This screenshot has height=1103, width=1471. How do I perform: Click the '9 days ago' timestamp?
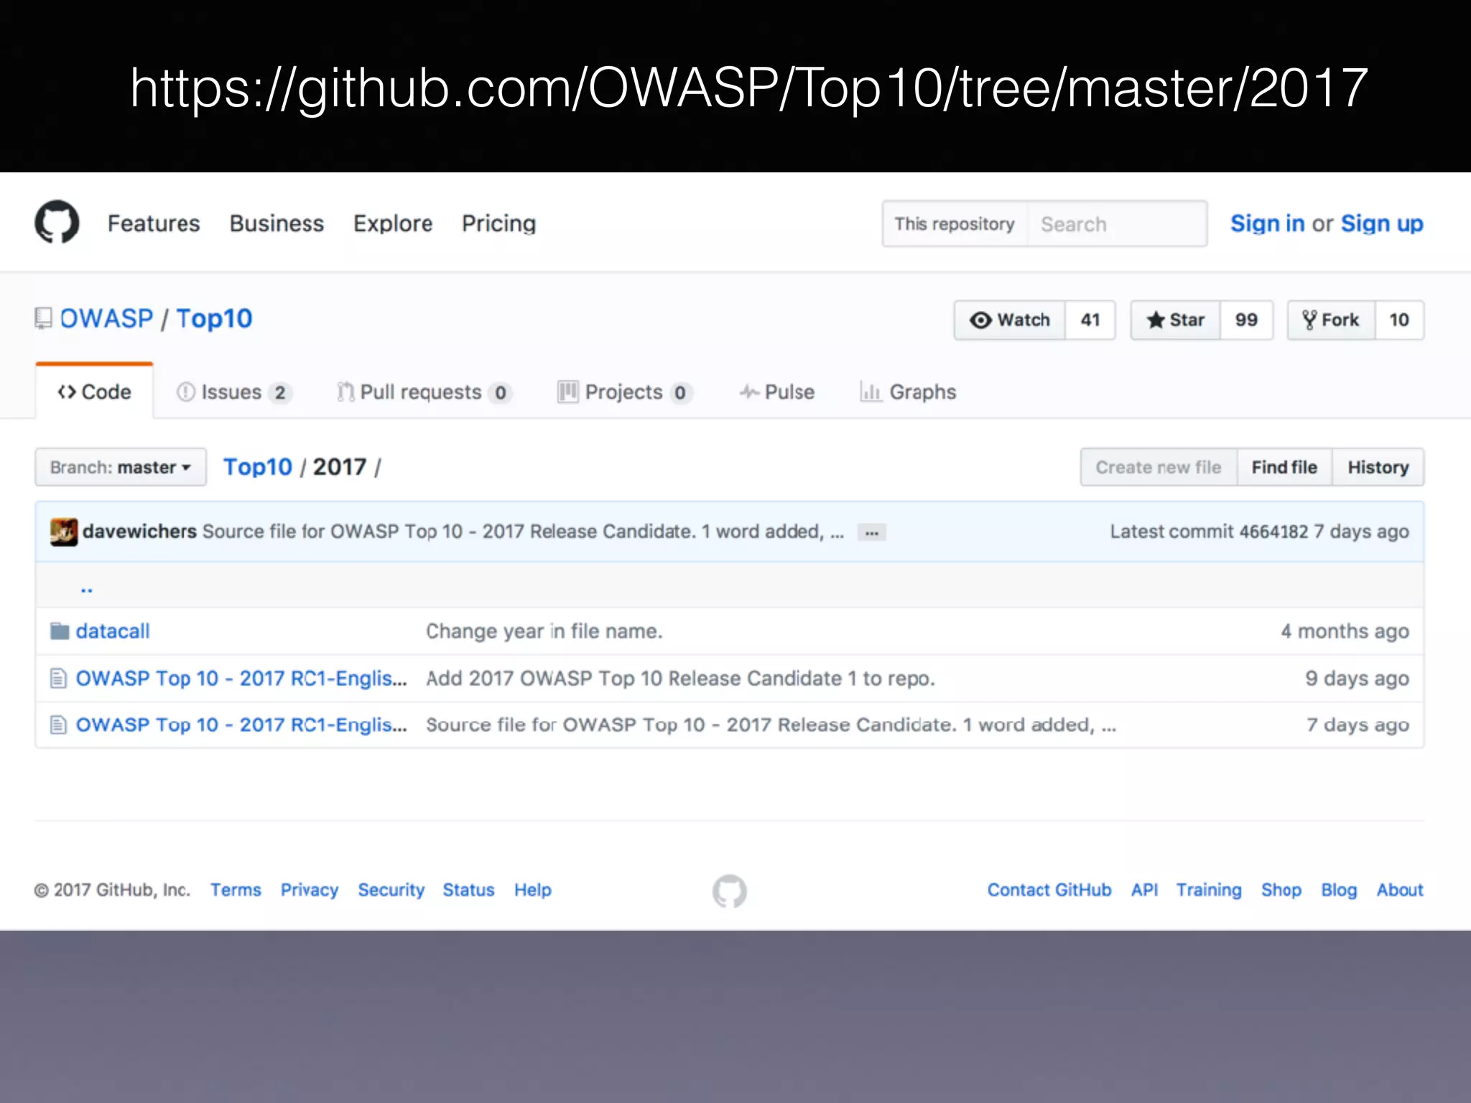[x=1357, y=679]
